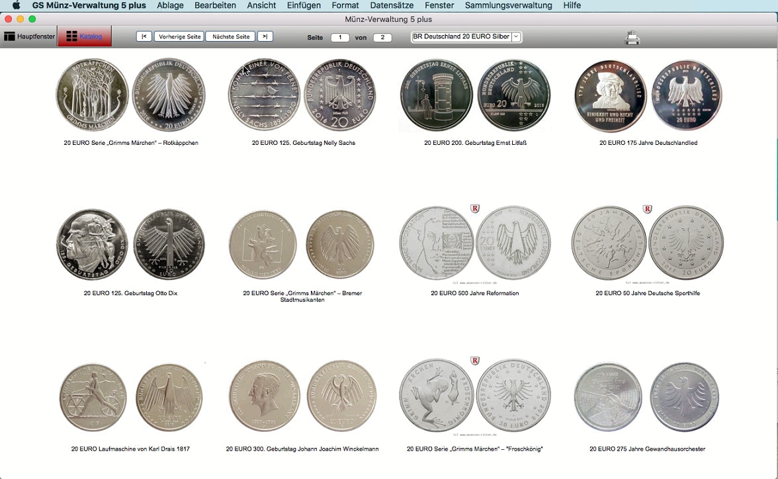Open the Apple menu
Screen dimensions: 778x479
pos(16,5)
